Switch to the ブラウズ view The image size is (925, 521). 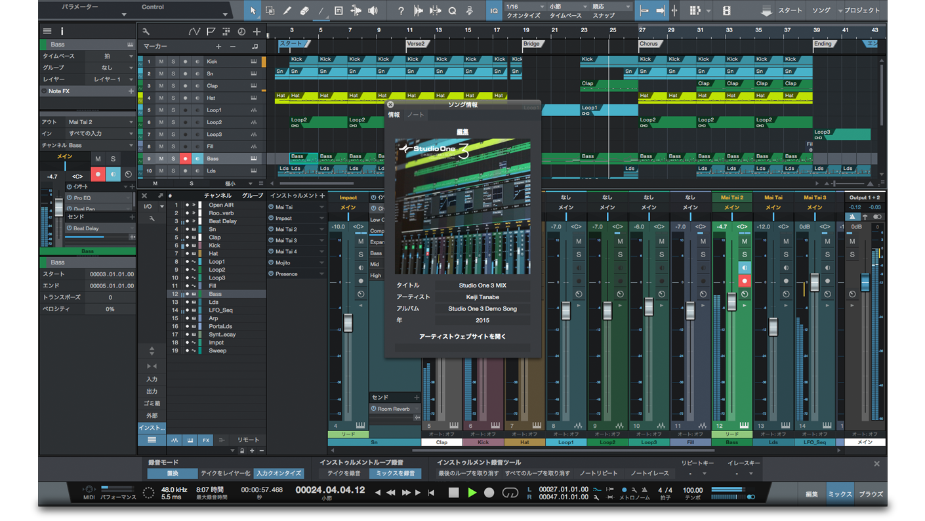871,494
